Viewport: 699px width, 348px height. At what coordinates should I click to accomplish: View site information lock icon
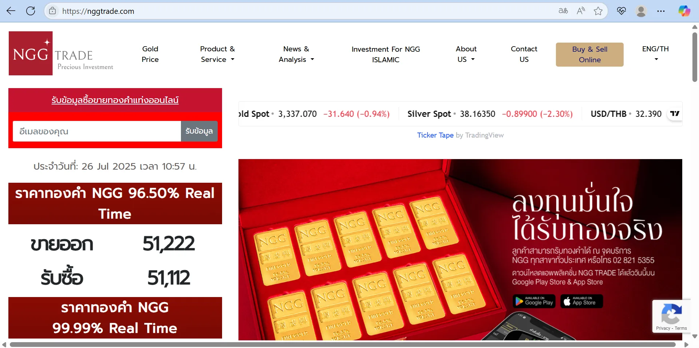click(52, 11)
